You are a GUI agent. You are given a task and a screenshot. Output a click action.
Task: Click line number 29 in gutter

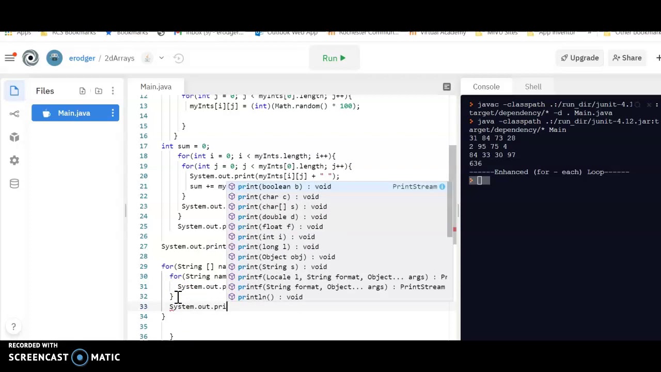(x=143, y=267)
